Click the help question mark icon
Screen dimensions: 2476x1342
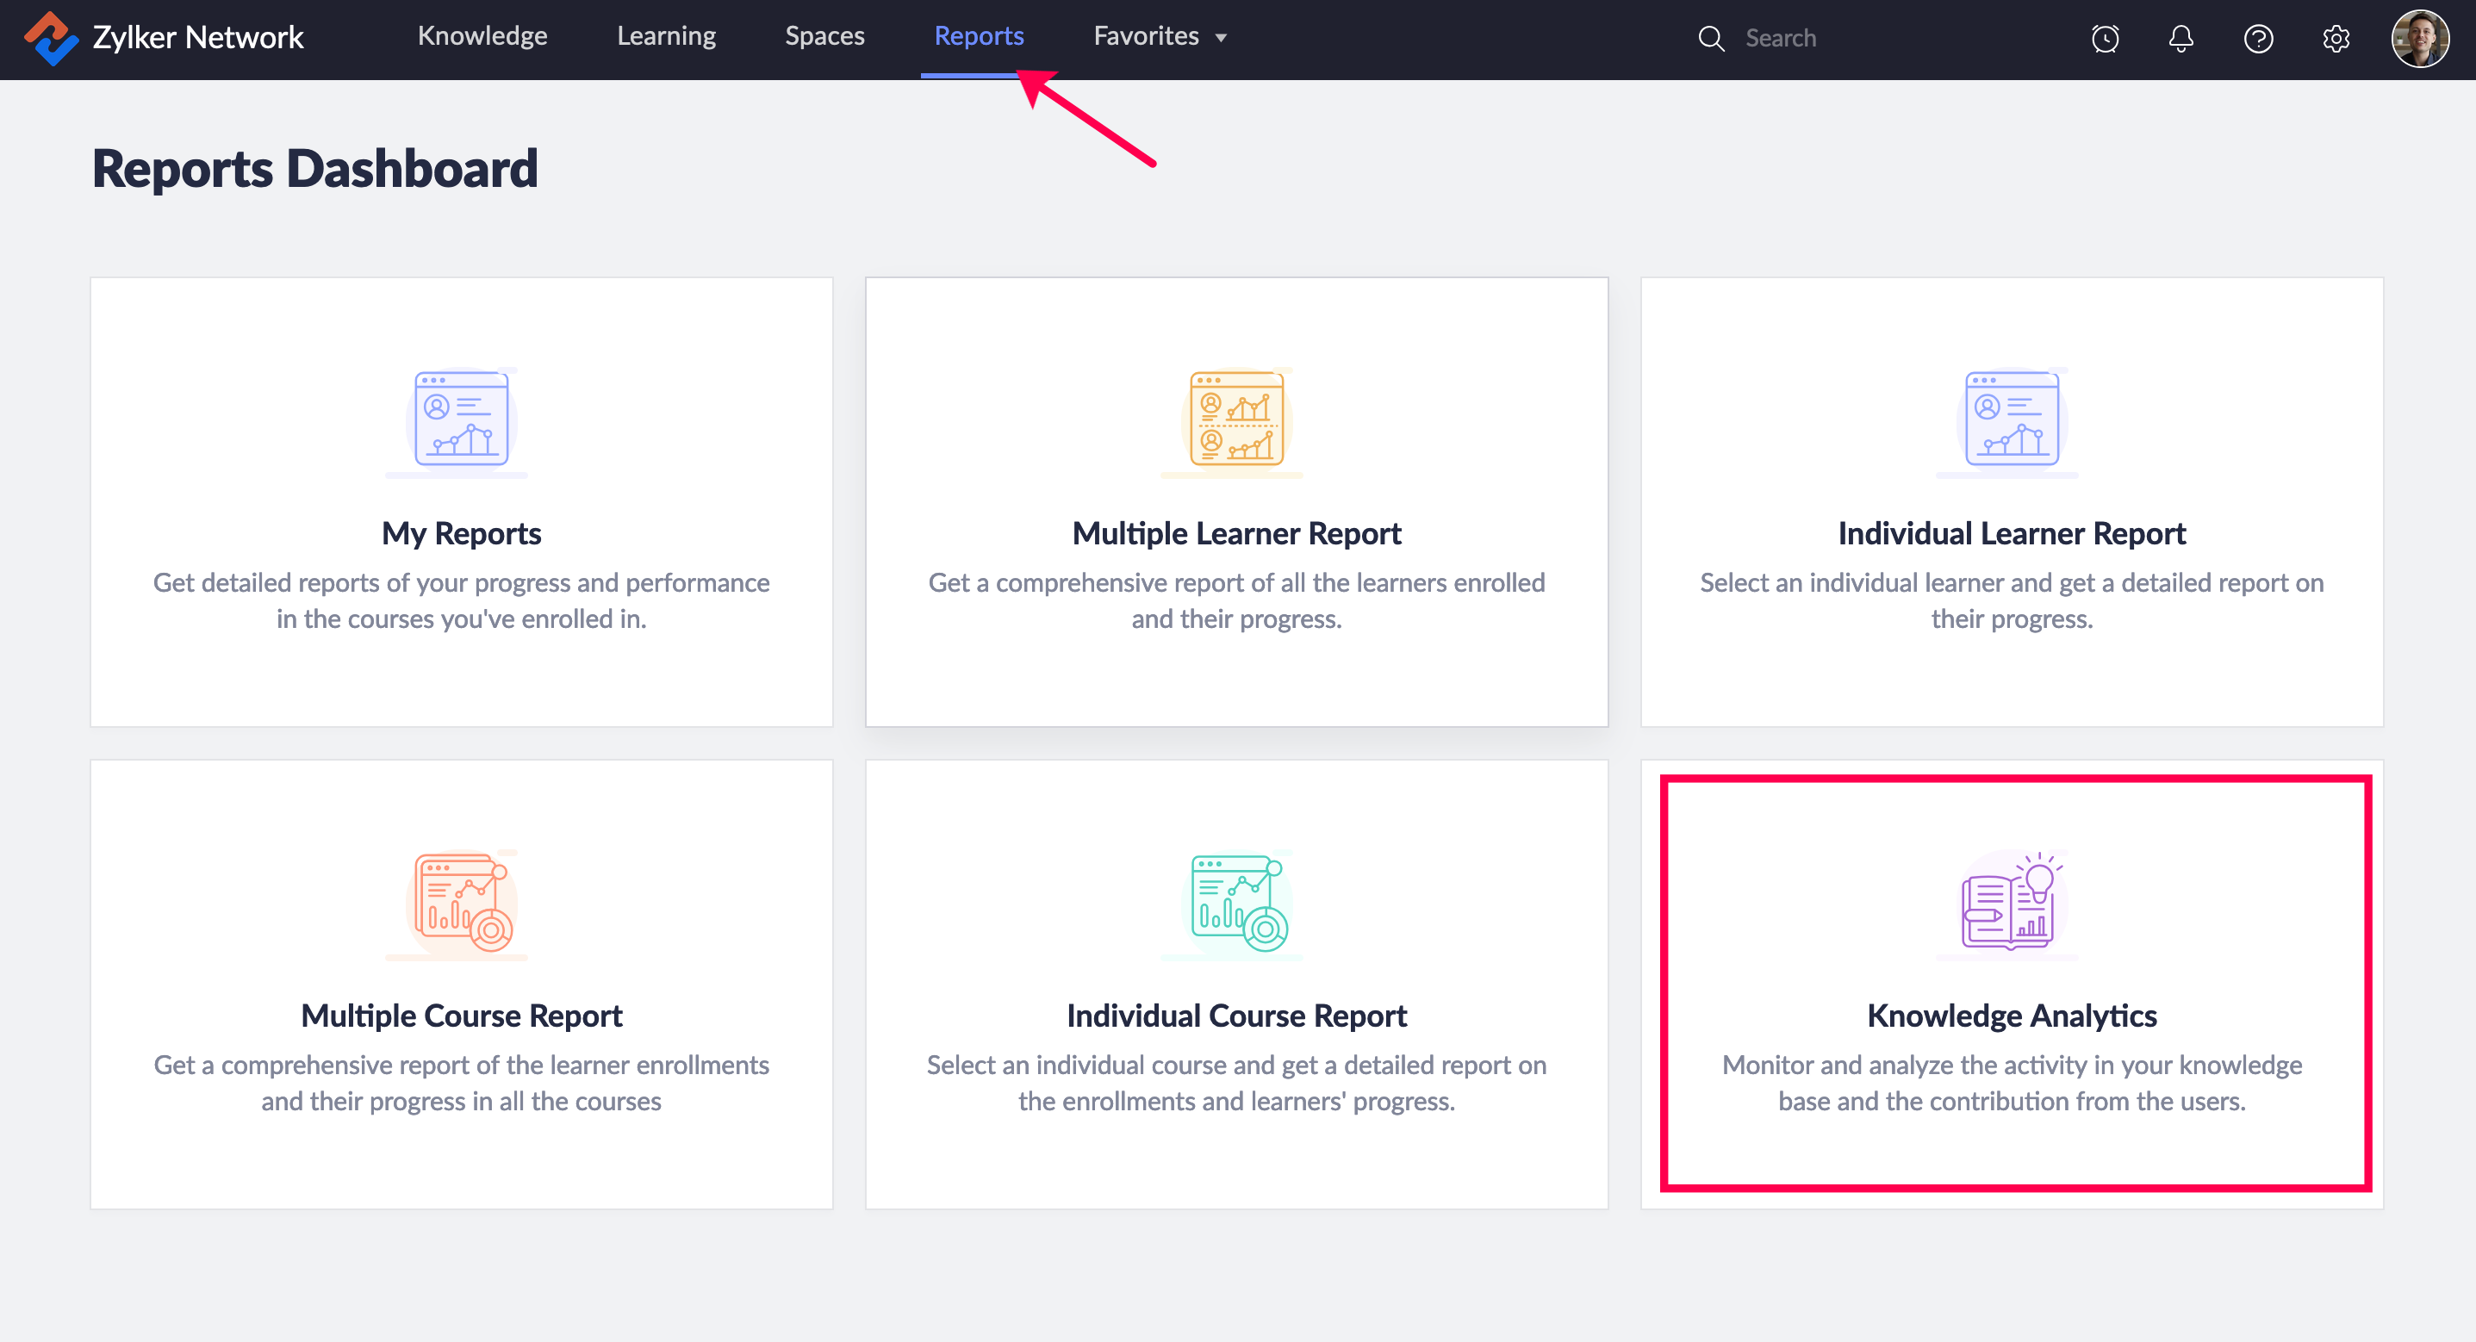click(2258, 39)
